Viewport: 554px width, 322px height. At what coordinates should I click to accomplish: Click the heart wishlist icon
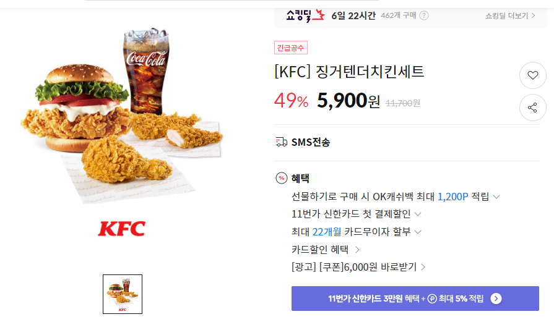(533, 75)
